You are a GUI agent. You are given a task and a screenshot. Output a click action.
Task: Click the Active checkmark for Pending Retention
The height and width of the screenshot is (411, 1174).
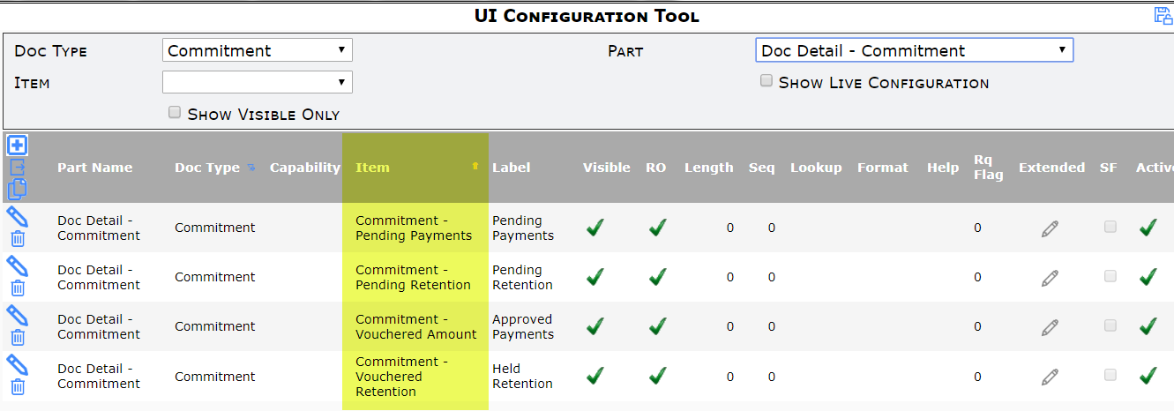[1148, 277]
